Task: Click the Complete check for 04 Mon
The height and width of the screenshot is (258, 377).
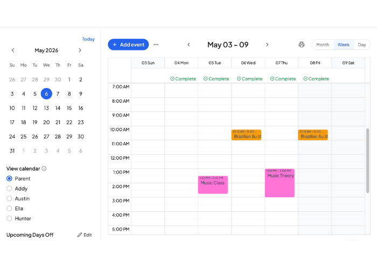Action: point(183,78)
